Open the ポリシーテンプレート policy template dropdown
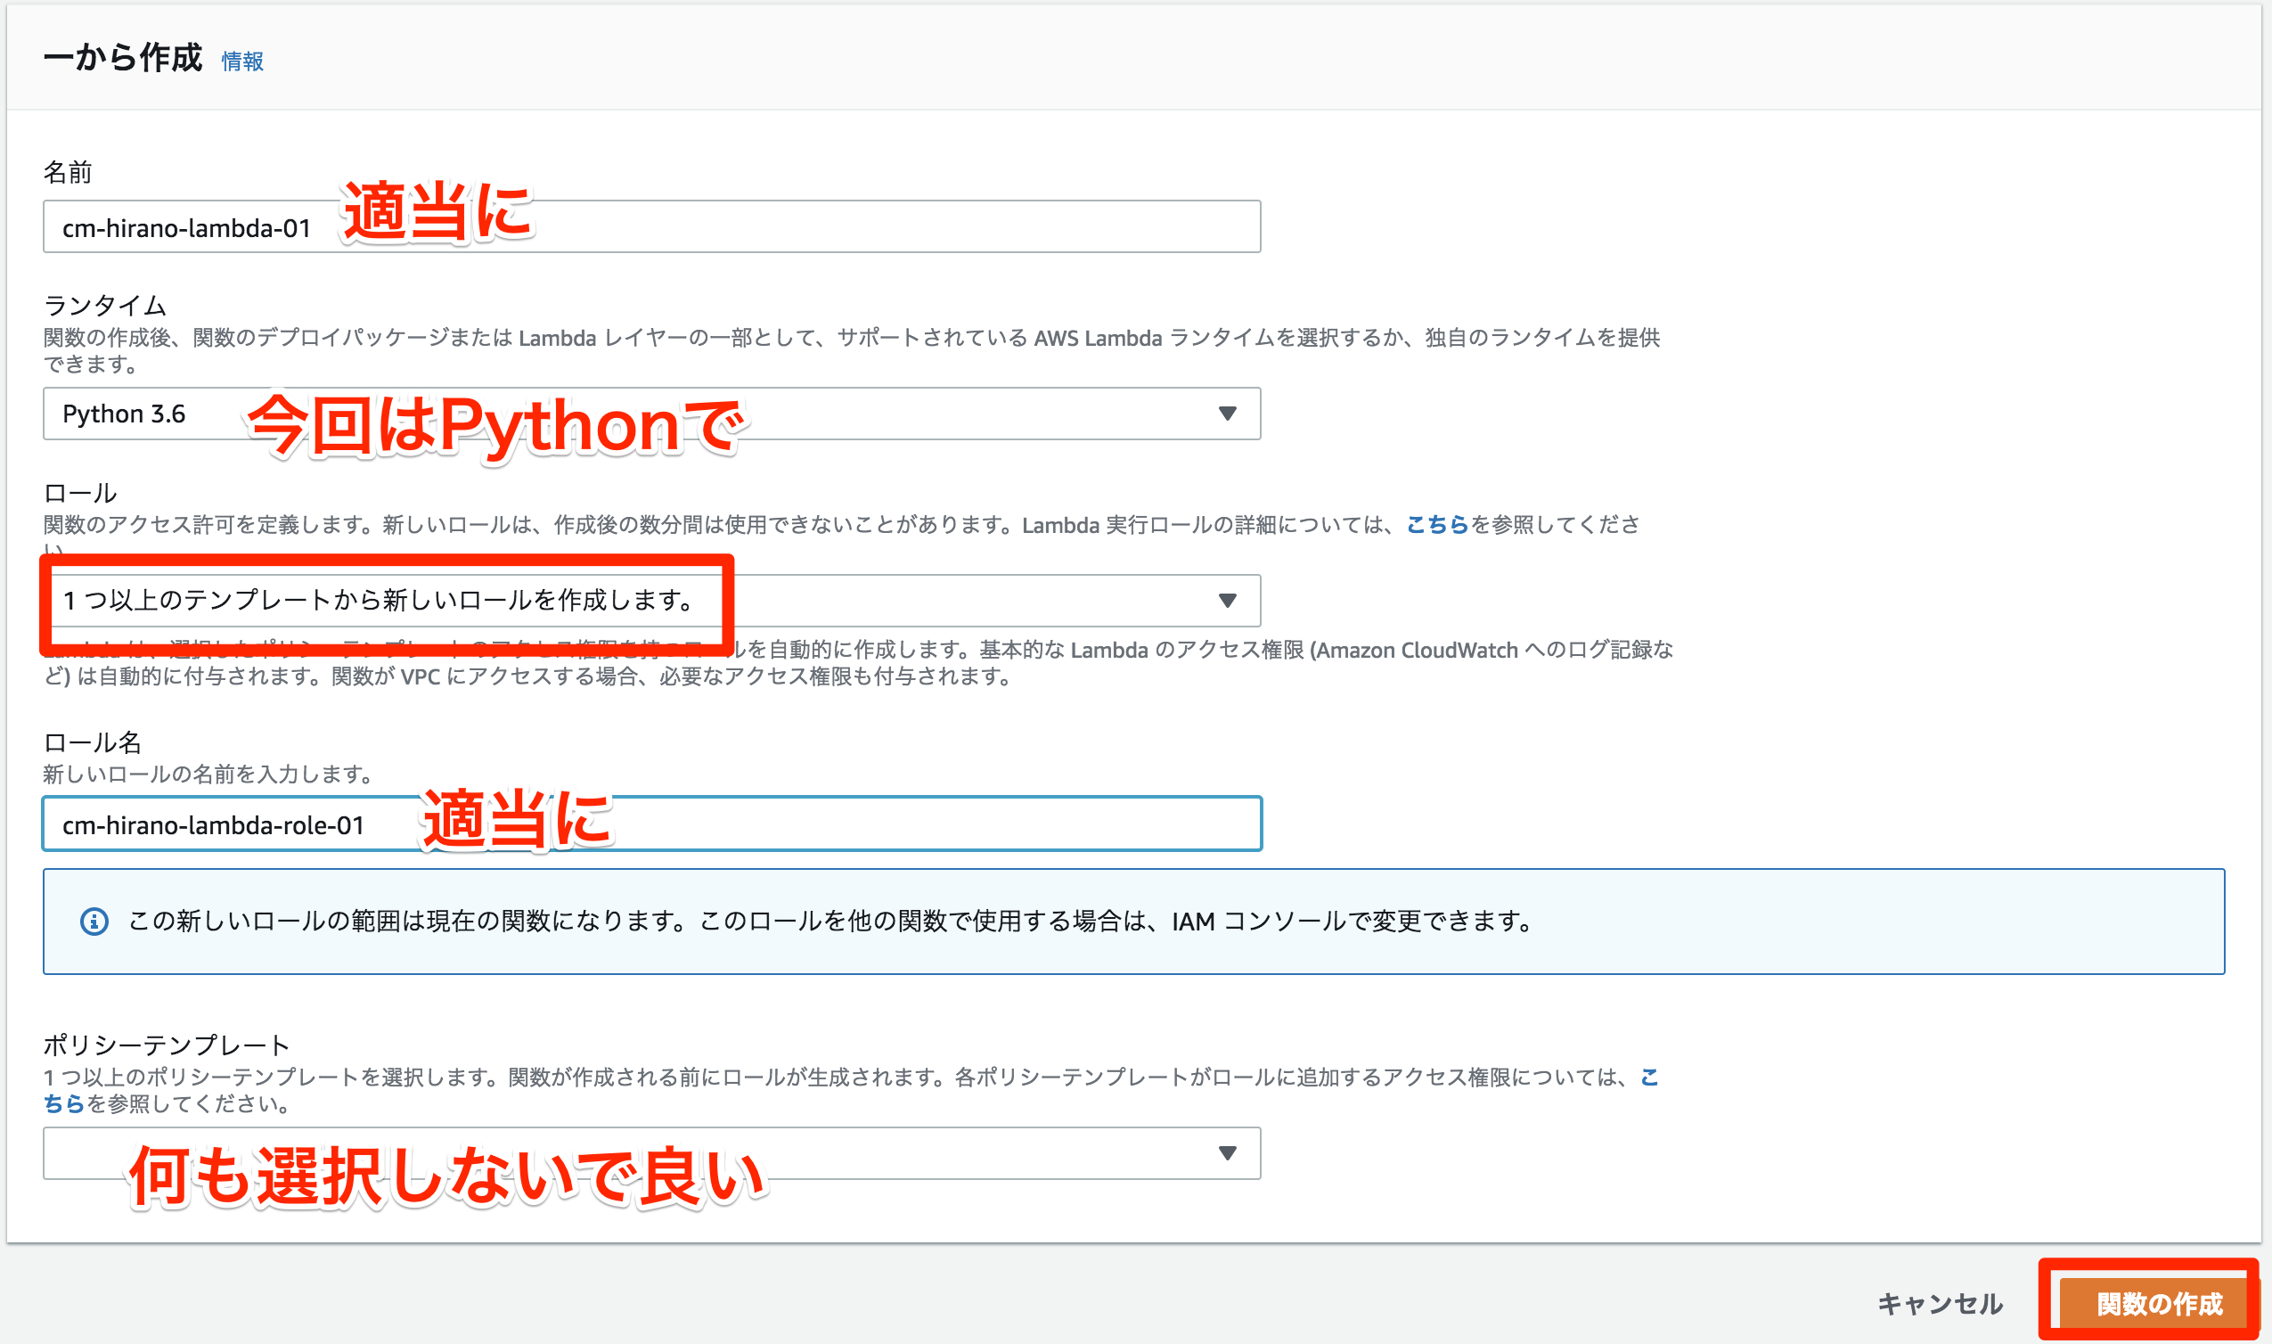2272x1344 pixels. tap(651, 1153)
